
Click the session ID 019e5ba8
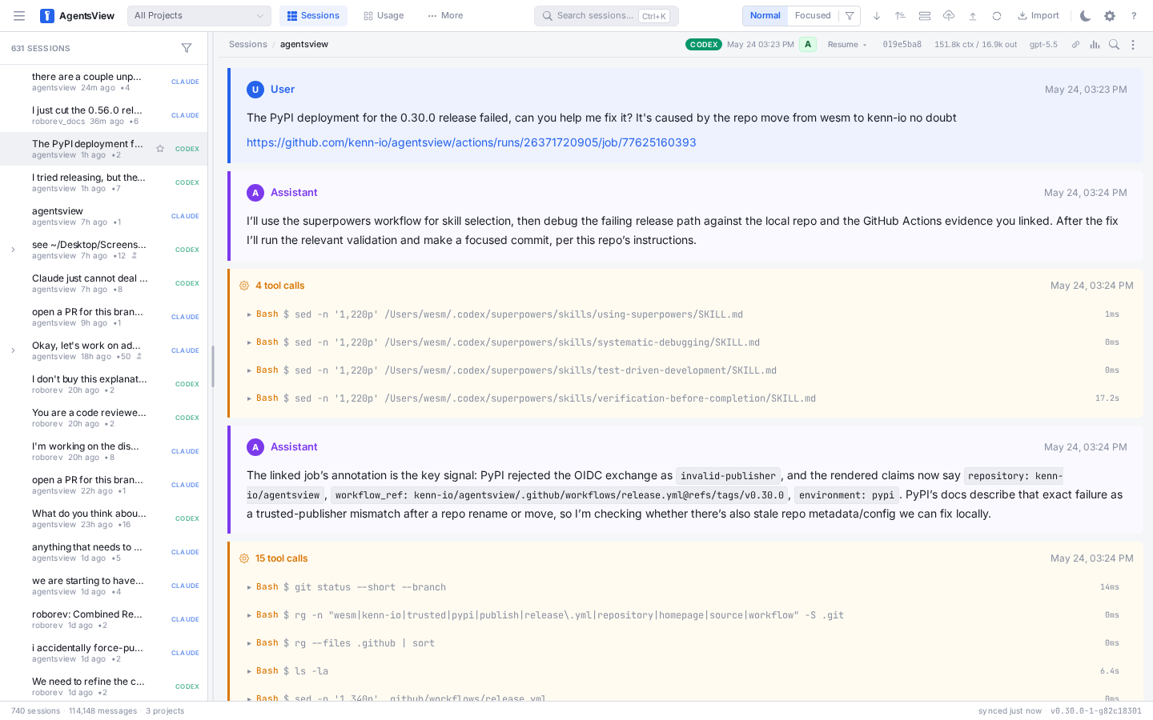902,45
